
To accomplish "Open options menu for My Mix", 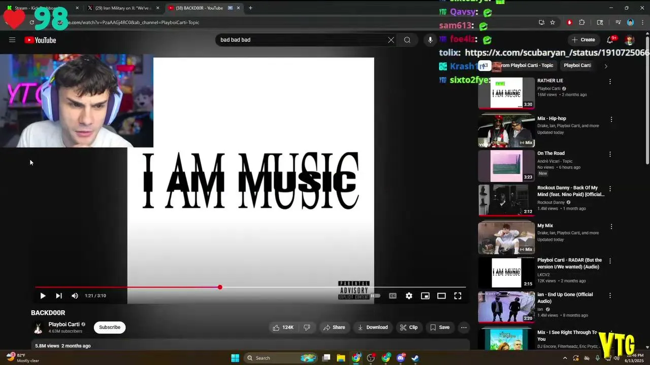I will tap(611, 226).
